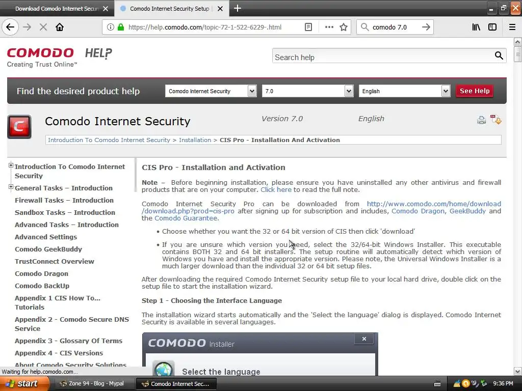Open Appendix 4 - CIS Versions

[x=59, y=353]
